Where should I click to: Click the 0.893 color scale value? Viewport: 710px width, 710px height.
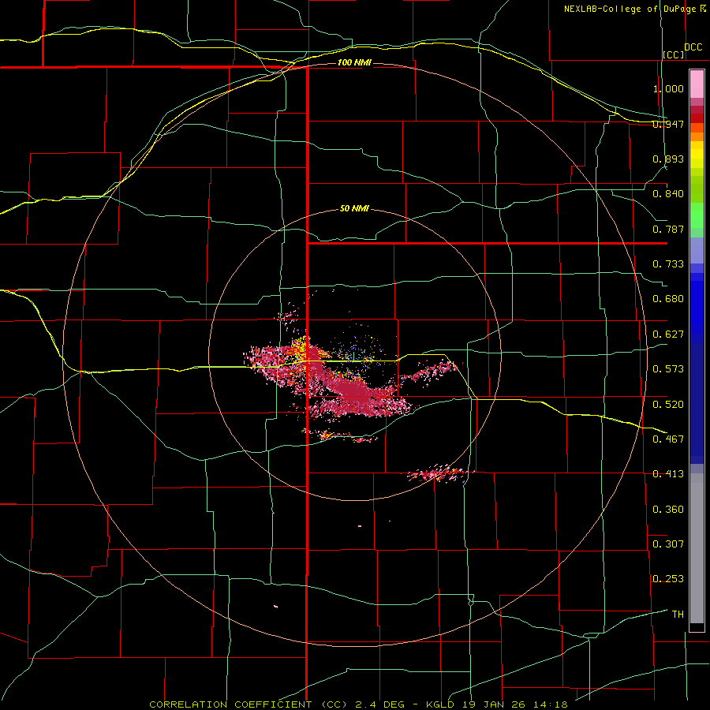click(x=668, y=159)
